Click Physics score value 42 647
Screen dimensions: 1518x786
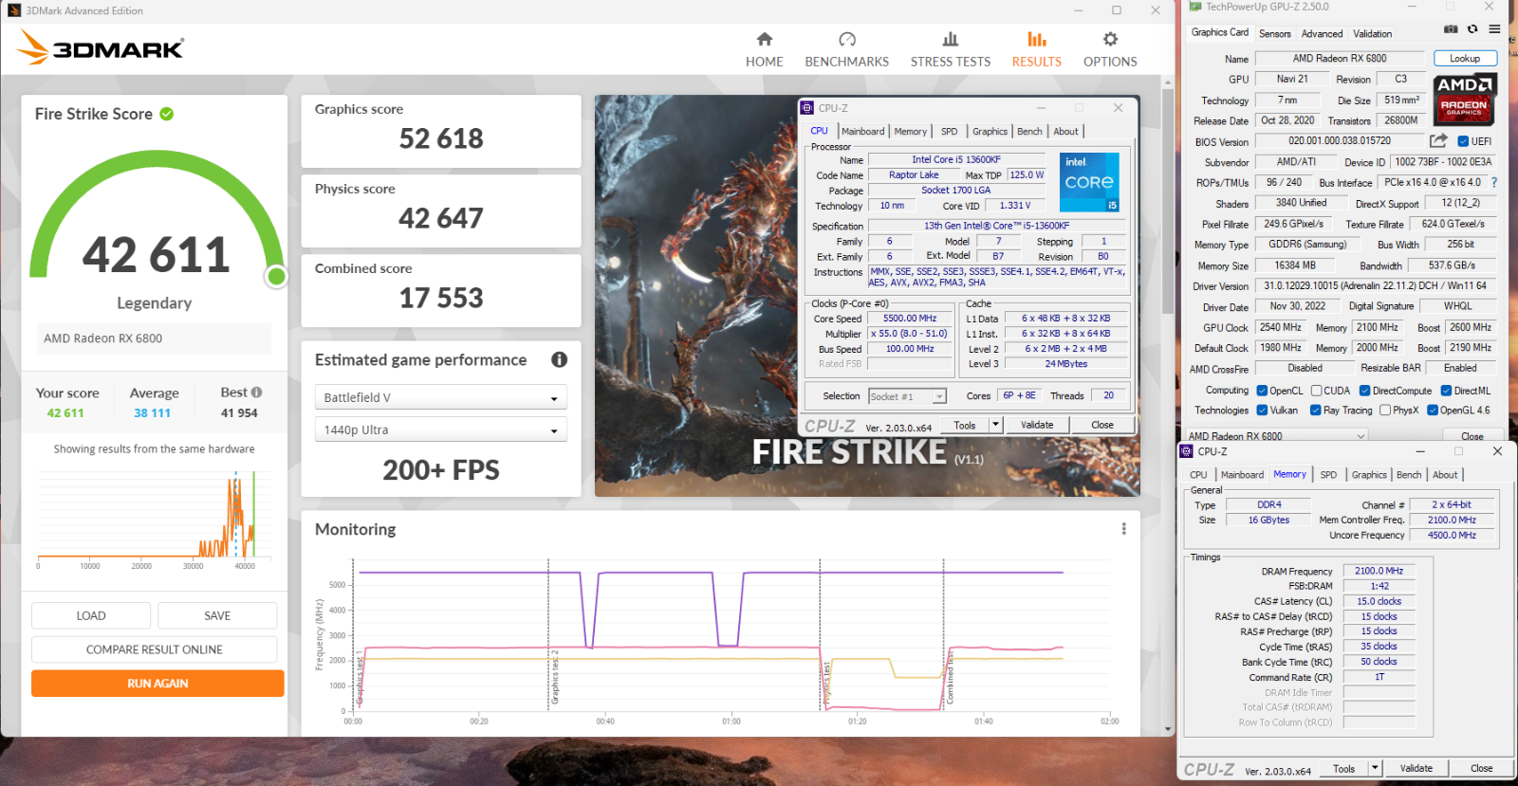[441, 219]
